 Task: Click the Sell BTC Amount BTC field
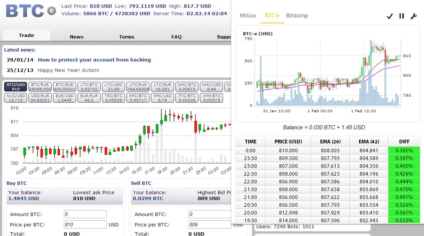[210, 214]
